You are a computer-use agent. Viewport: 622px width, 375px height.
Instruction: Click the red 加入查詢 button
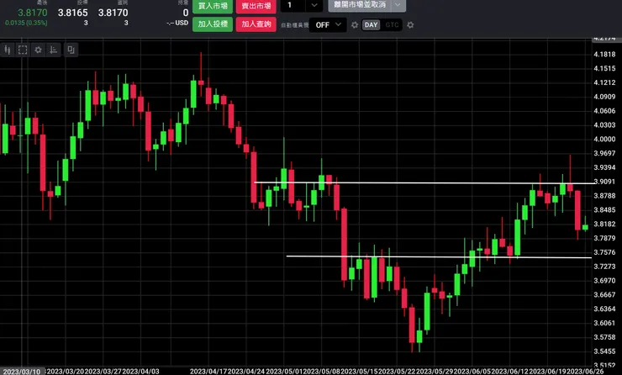click(256, 24)
